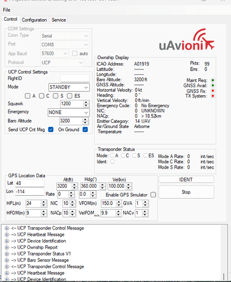Open the File menu
The image size is (231, 282).
(7, 10)
